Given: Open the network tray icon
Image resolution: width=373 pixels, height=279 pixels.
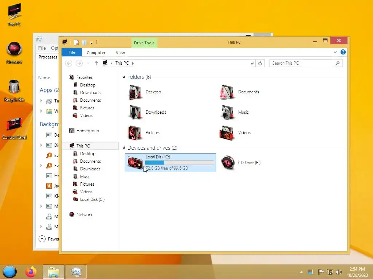Looking at the screenshot, I should coord(330,272).
